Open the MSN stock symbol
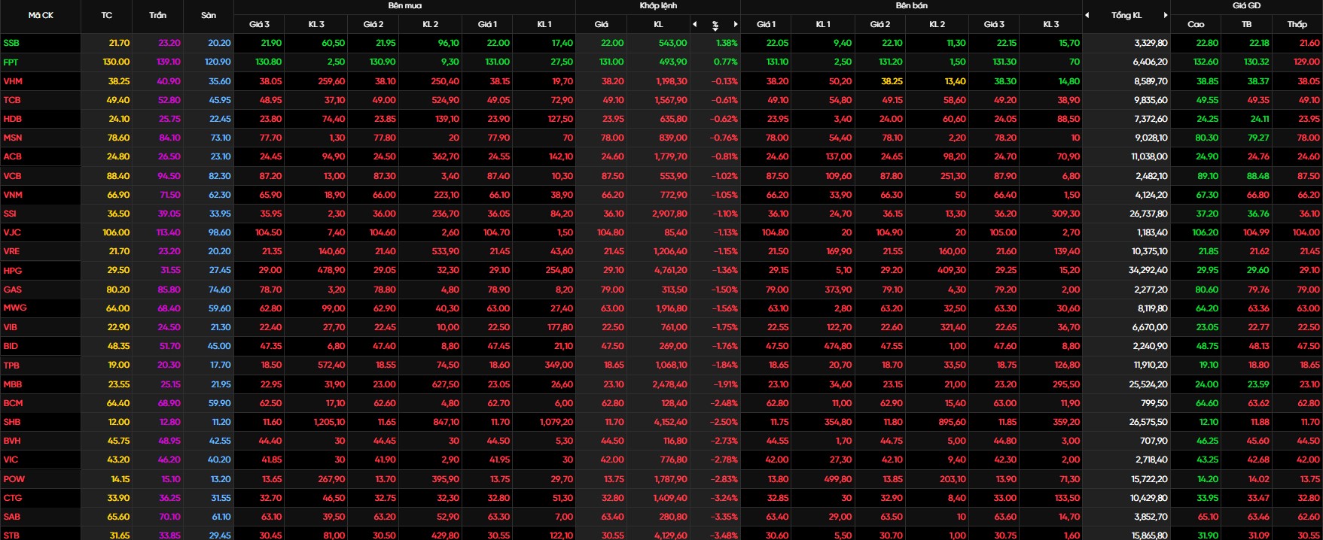 [x=13, y=138]
